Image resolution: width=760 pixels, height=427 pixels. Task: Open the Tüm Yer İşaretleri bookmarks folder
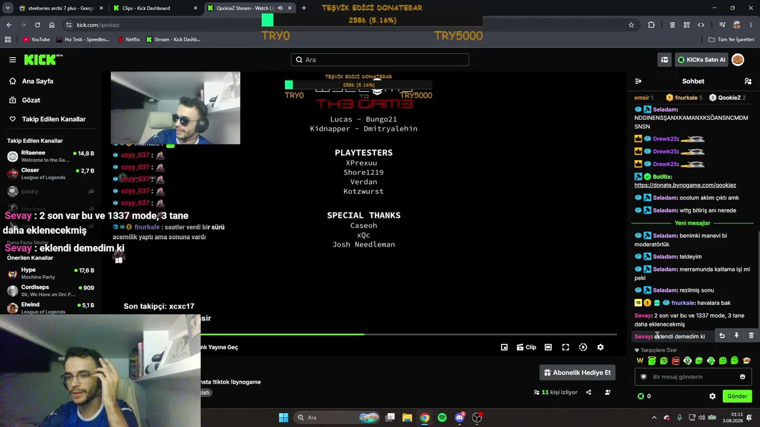731,40
